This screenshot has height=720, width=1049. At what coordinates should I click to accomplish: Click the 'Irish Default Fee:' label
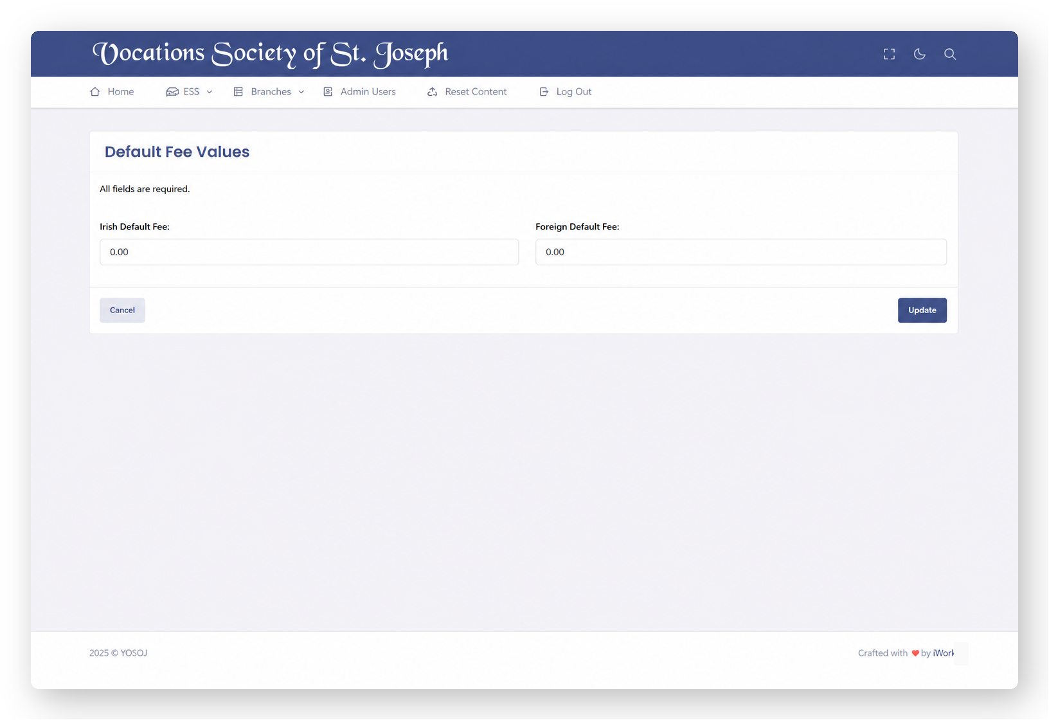coord(134,227)
